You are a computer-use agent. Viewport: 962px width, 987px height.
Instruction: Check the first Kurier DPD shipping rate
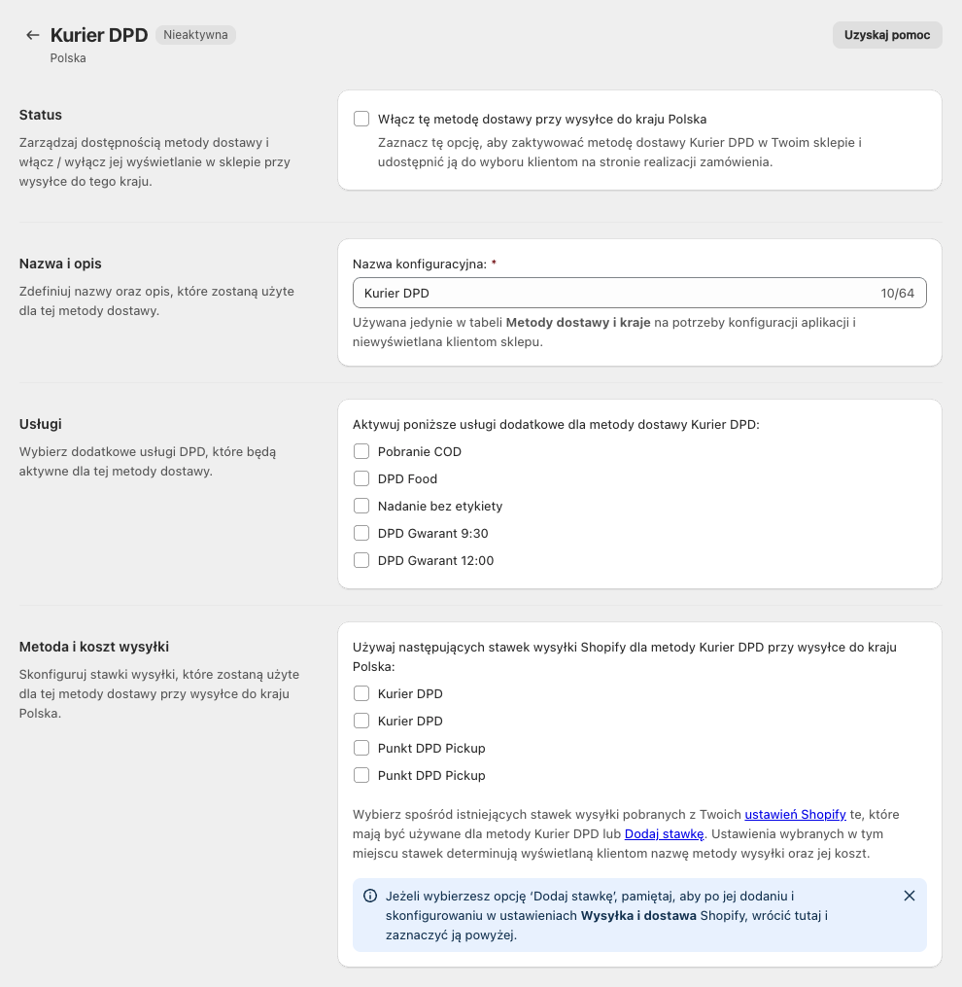point(361,693)
